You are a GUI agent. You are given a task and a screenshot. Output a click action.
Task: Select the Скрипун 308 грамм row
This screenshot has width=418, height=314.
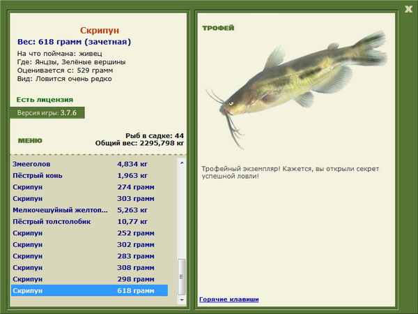coord(90,267)
